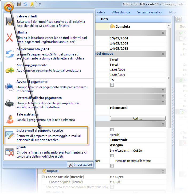The height and width of the screenshot is (194, 188).
Task: Click ImmoRossi s.r.l. - CASSA value
Action: (x=126, y=151)
